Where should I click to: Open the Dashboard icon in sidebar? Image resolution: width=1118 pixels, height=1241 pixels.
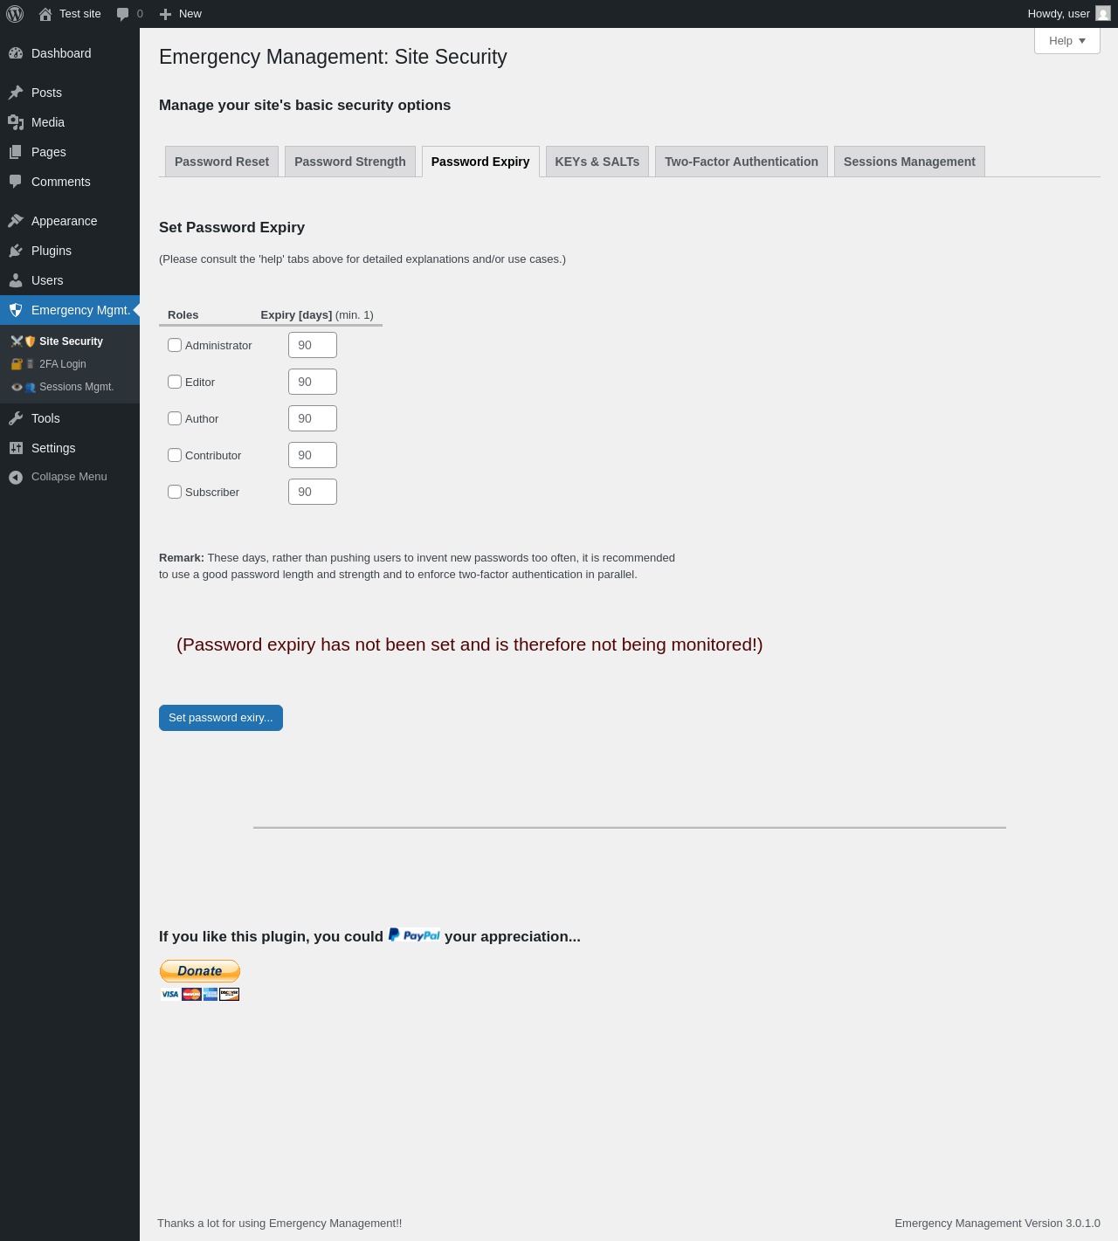click(16, 53)
